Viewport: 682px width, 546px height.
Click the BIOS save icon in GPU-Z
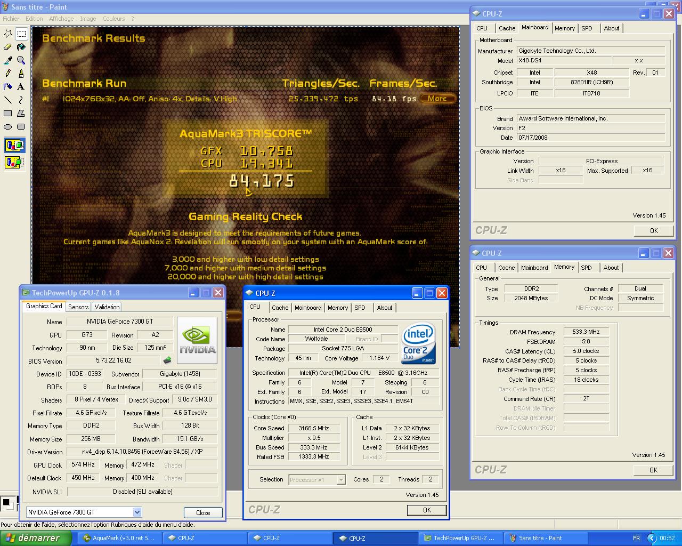[167, 360]
